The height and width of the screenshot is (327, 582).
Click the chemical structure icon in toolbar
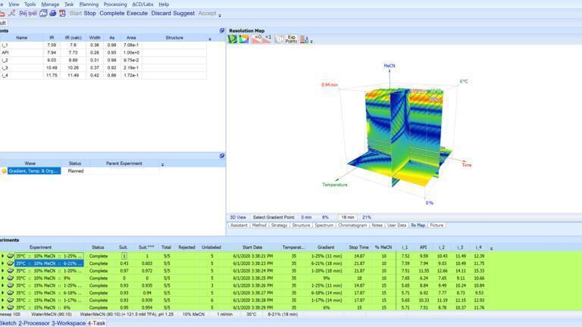pyautogui.click(x=12, y=14)
